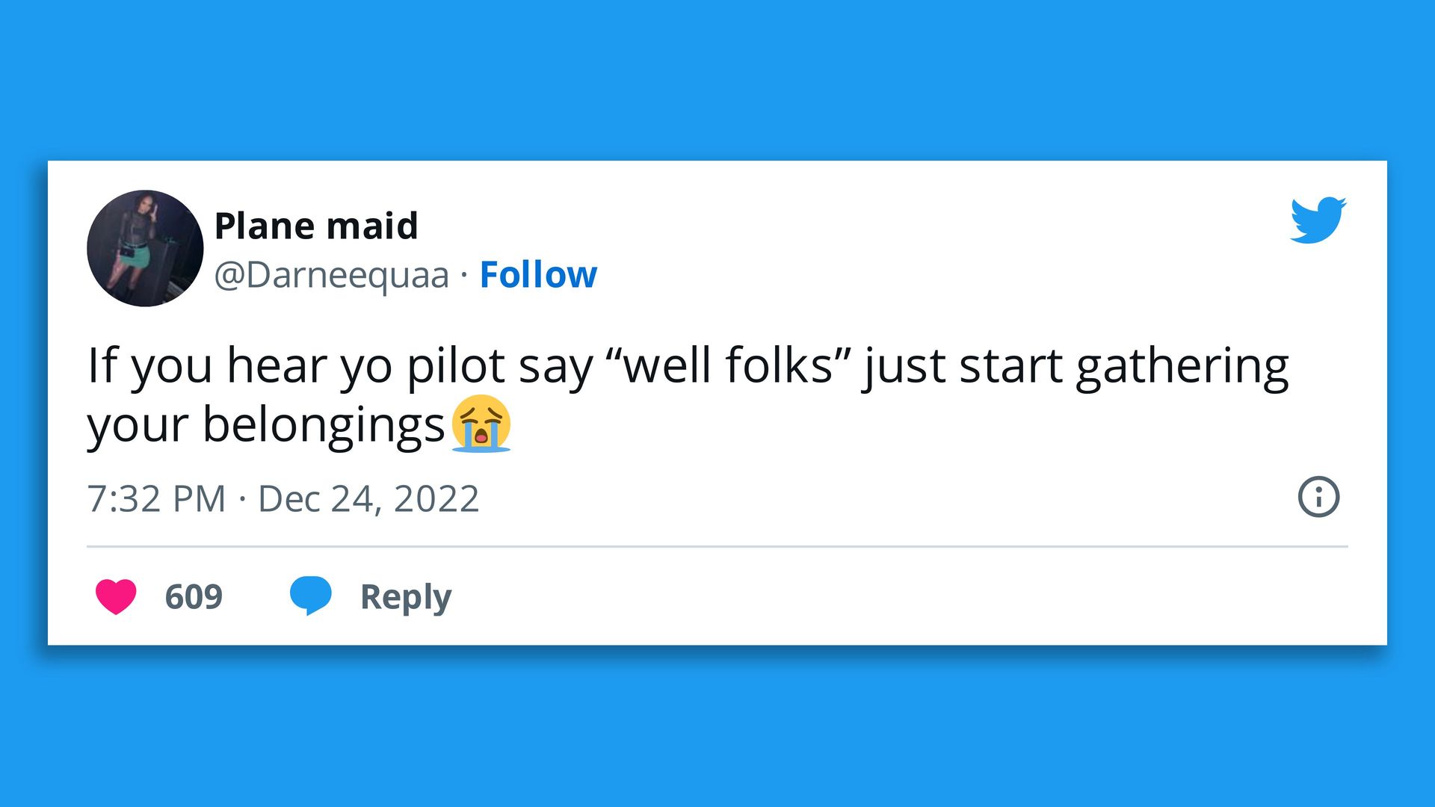Click the blue reply speech bubble icon
Screen dimensions: 1435x807
point(310,595)
